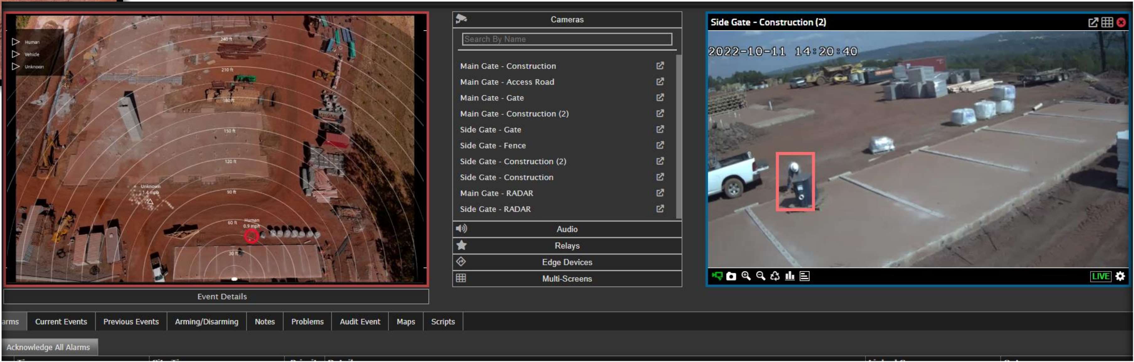The height and width of the screenshot is (362, 1134).
Task: Select Main Gate - Access Road camera
Action: (508, 82)
